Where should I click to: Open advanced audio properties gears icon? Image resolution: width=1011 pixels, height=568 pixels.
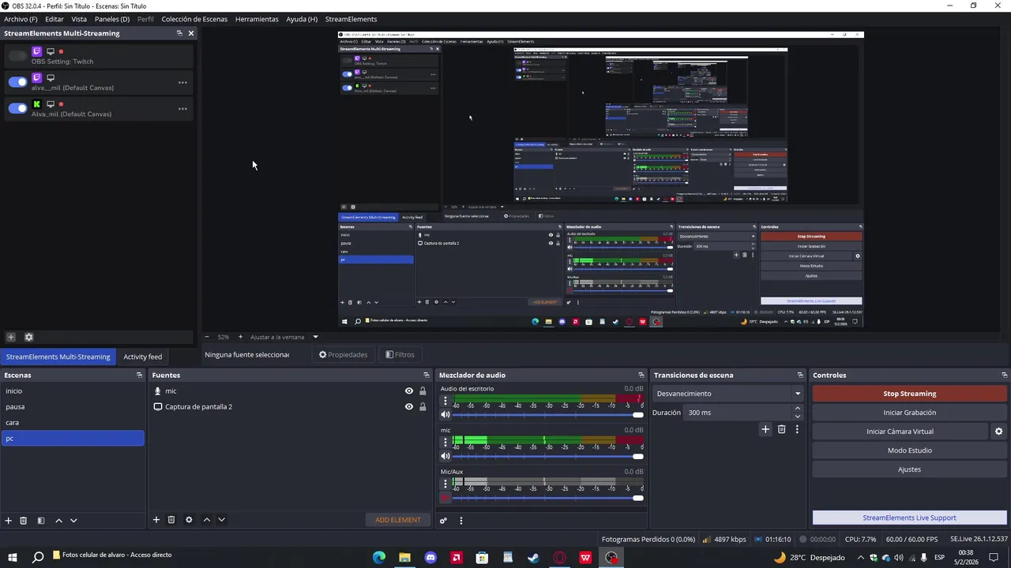click(443, 521)
